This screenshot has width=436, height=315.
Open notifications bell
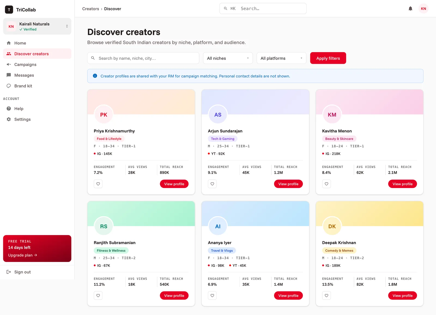coord(410,9)
